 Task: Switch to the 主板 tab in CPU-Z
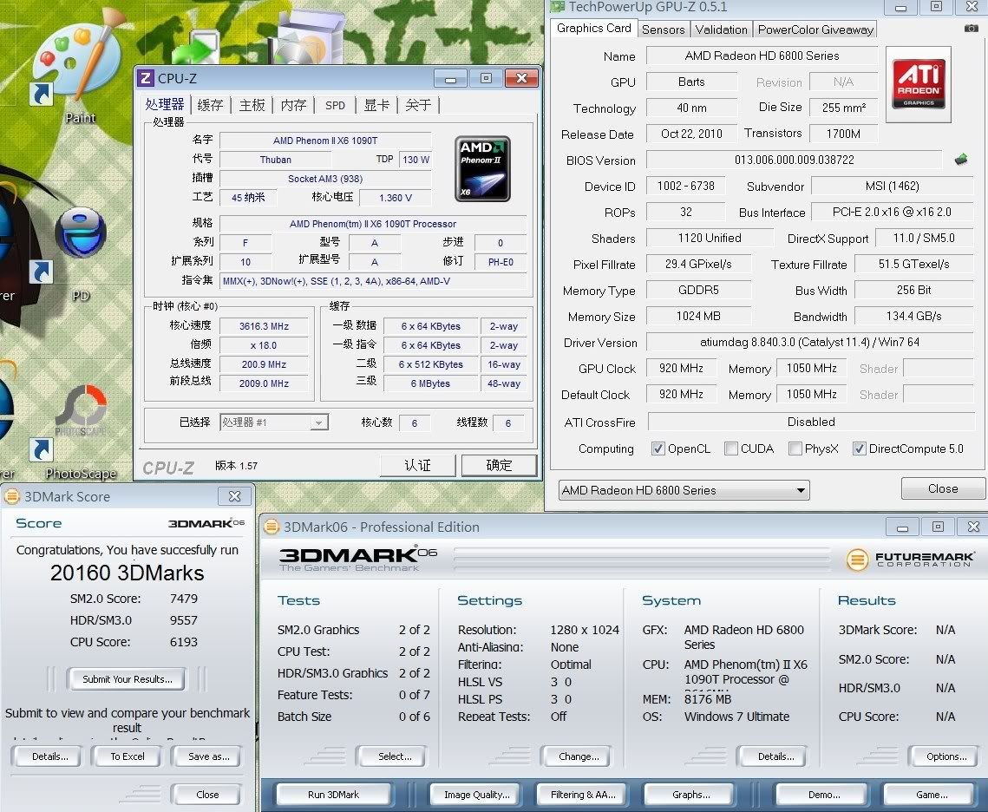tap(252, 105)
